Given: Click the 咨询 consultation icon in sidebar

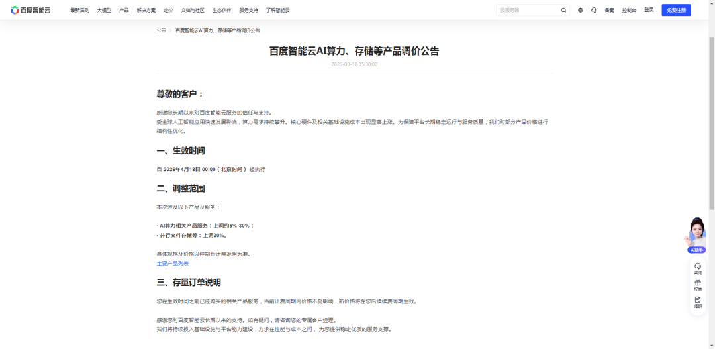Looking at the screenshot, I should tap(698, 268).
